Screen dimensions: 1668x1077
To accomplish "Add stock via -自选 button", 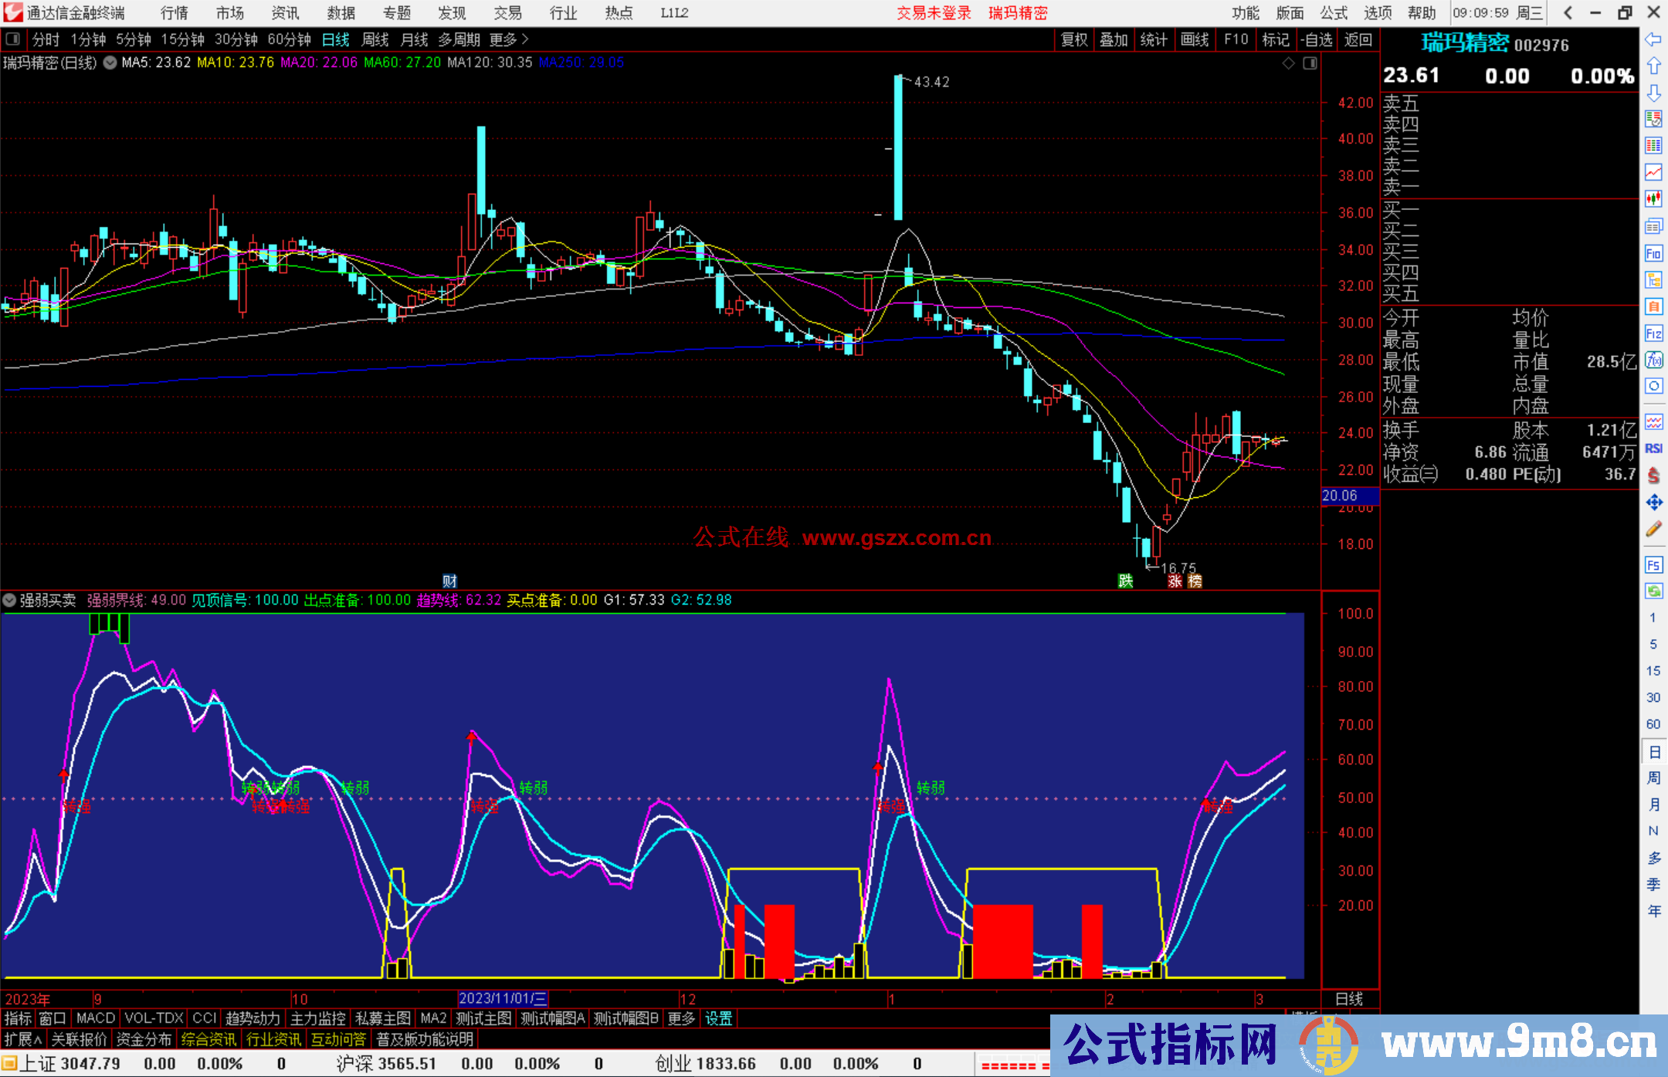I will (x=1316, y=39).
